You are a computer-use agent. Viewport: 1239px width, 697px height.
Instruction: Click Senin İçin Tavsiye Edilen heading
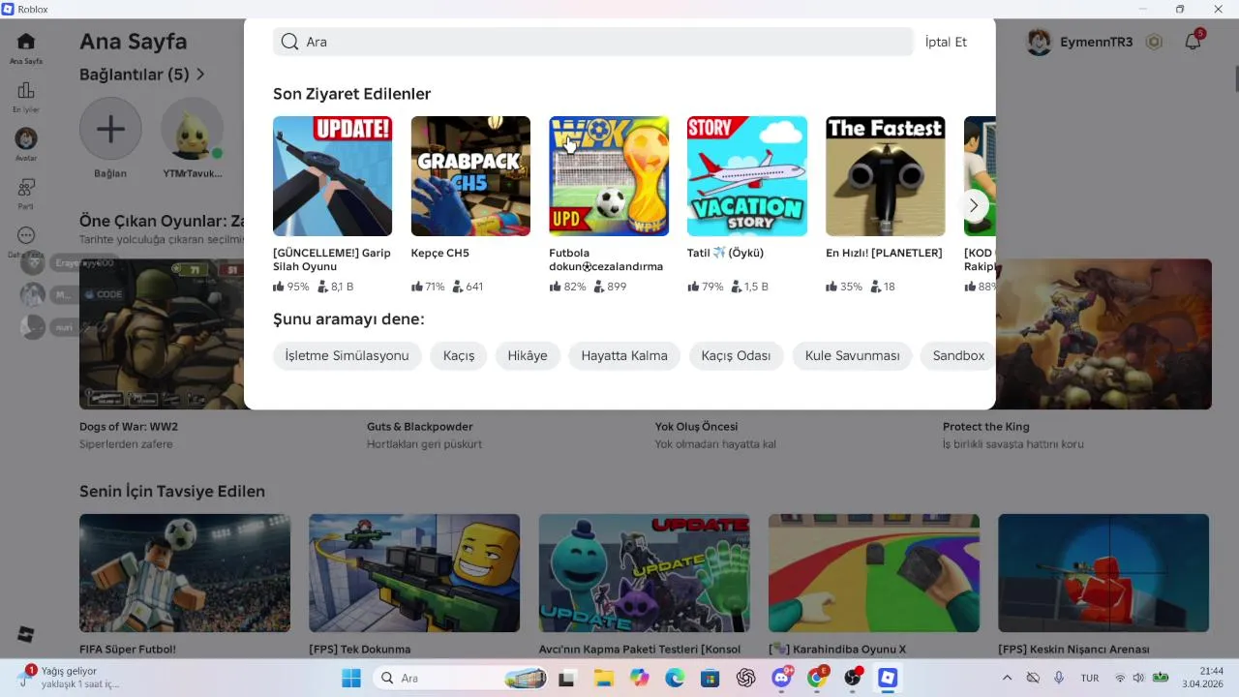pos(172,492)
